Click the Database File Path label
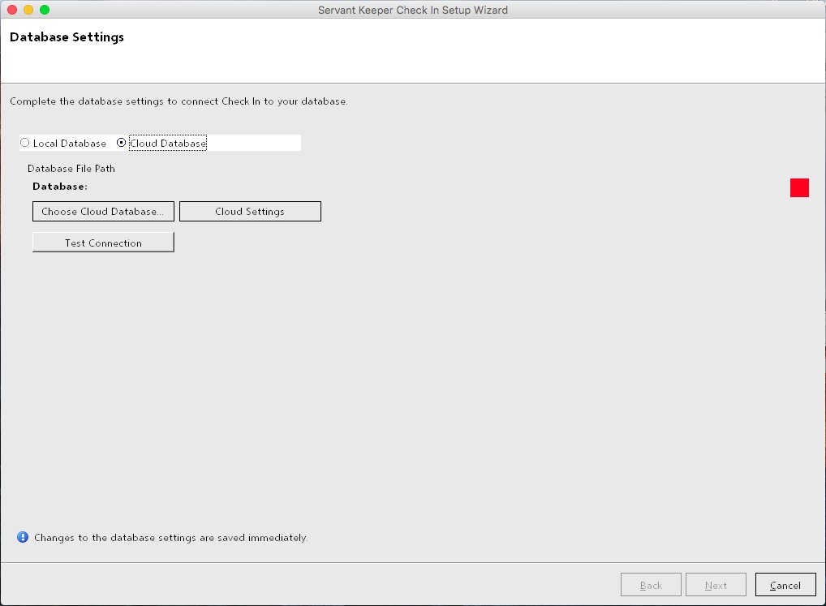 click(x=71, y=169)
